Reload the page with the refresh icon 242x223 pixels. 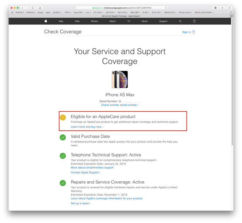[x=166, y=8]
